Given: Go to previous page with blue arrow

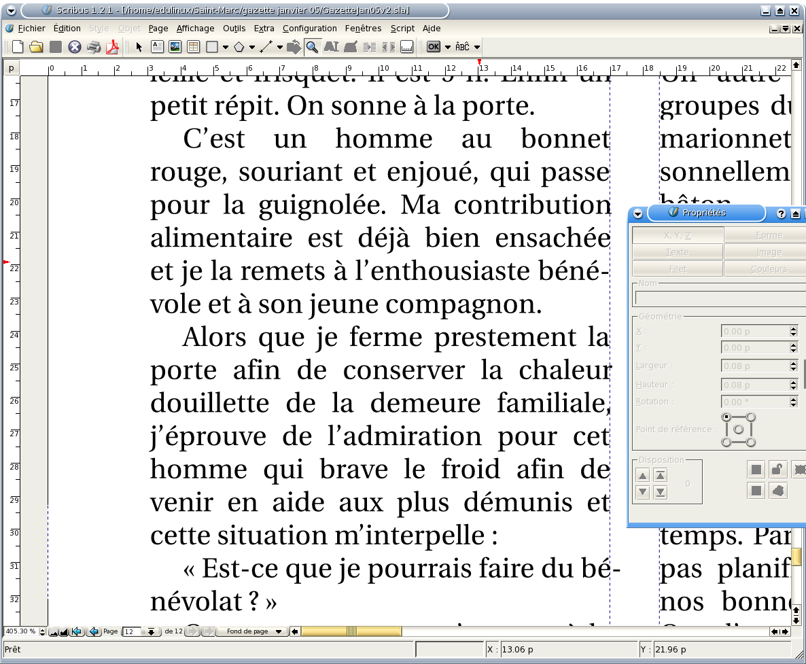Looking at the screenshot, I should point(94,631).
